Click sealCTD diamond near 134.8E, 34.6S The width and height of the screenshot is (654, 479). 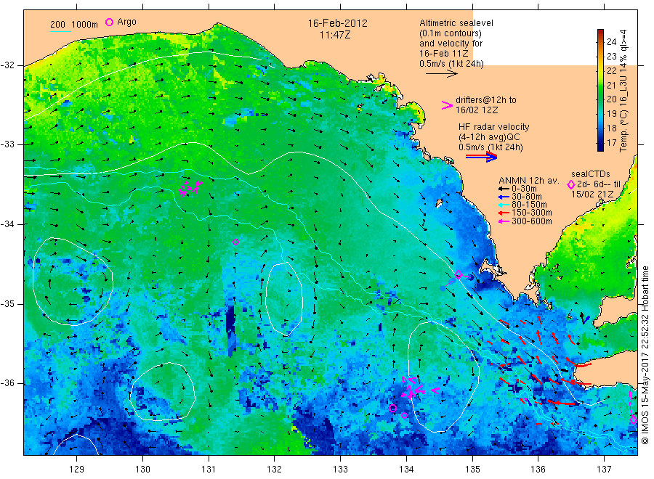459,274
